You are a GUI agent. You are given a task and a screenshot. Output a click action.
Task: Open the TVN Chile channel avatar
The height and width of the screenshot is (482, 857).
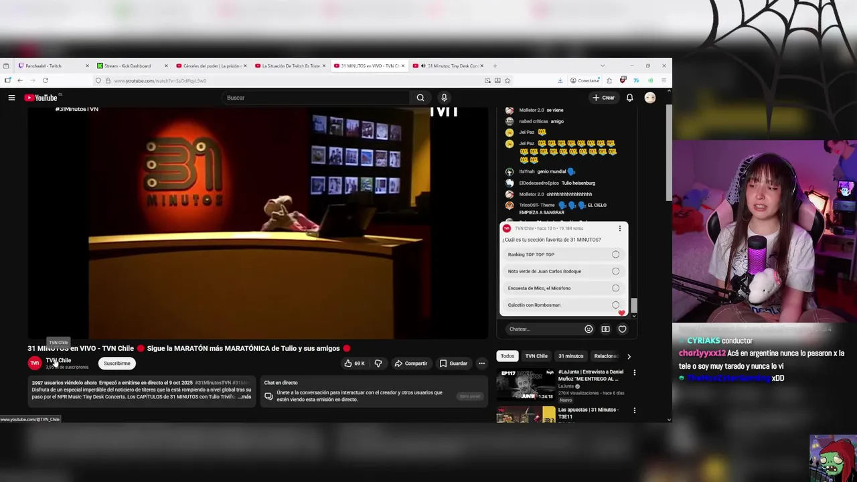[34, 363]
